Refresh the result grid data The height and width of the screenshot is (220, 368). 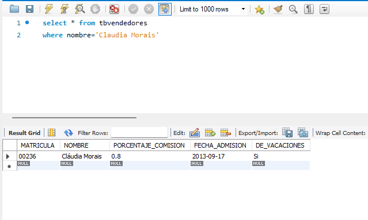pos(69,133)
